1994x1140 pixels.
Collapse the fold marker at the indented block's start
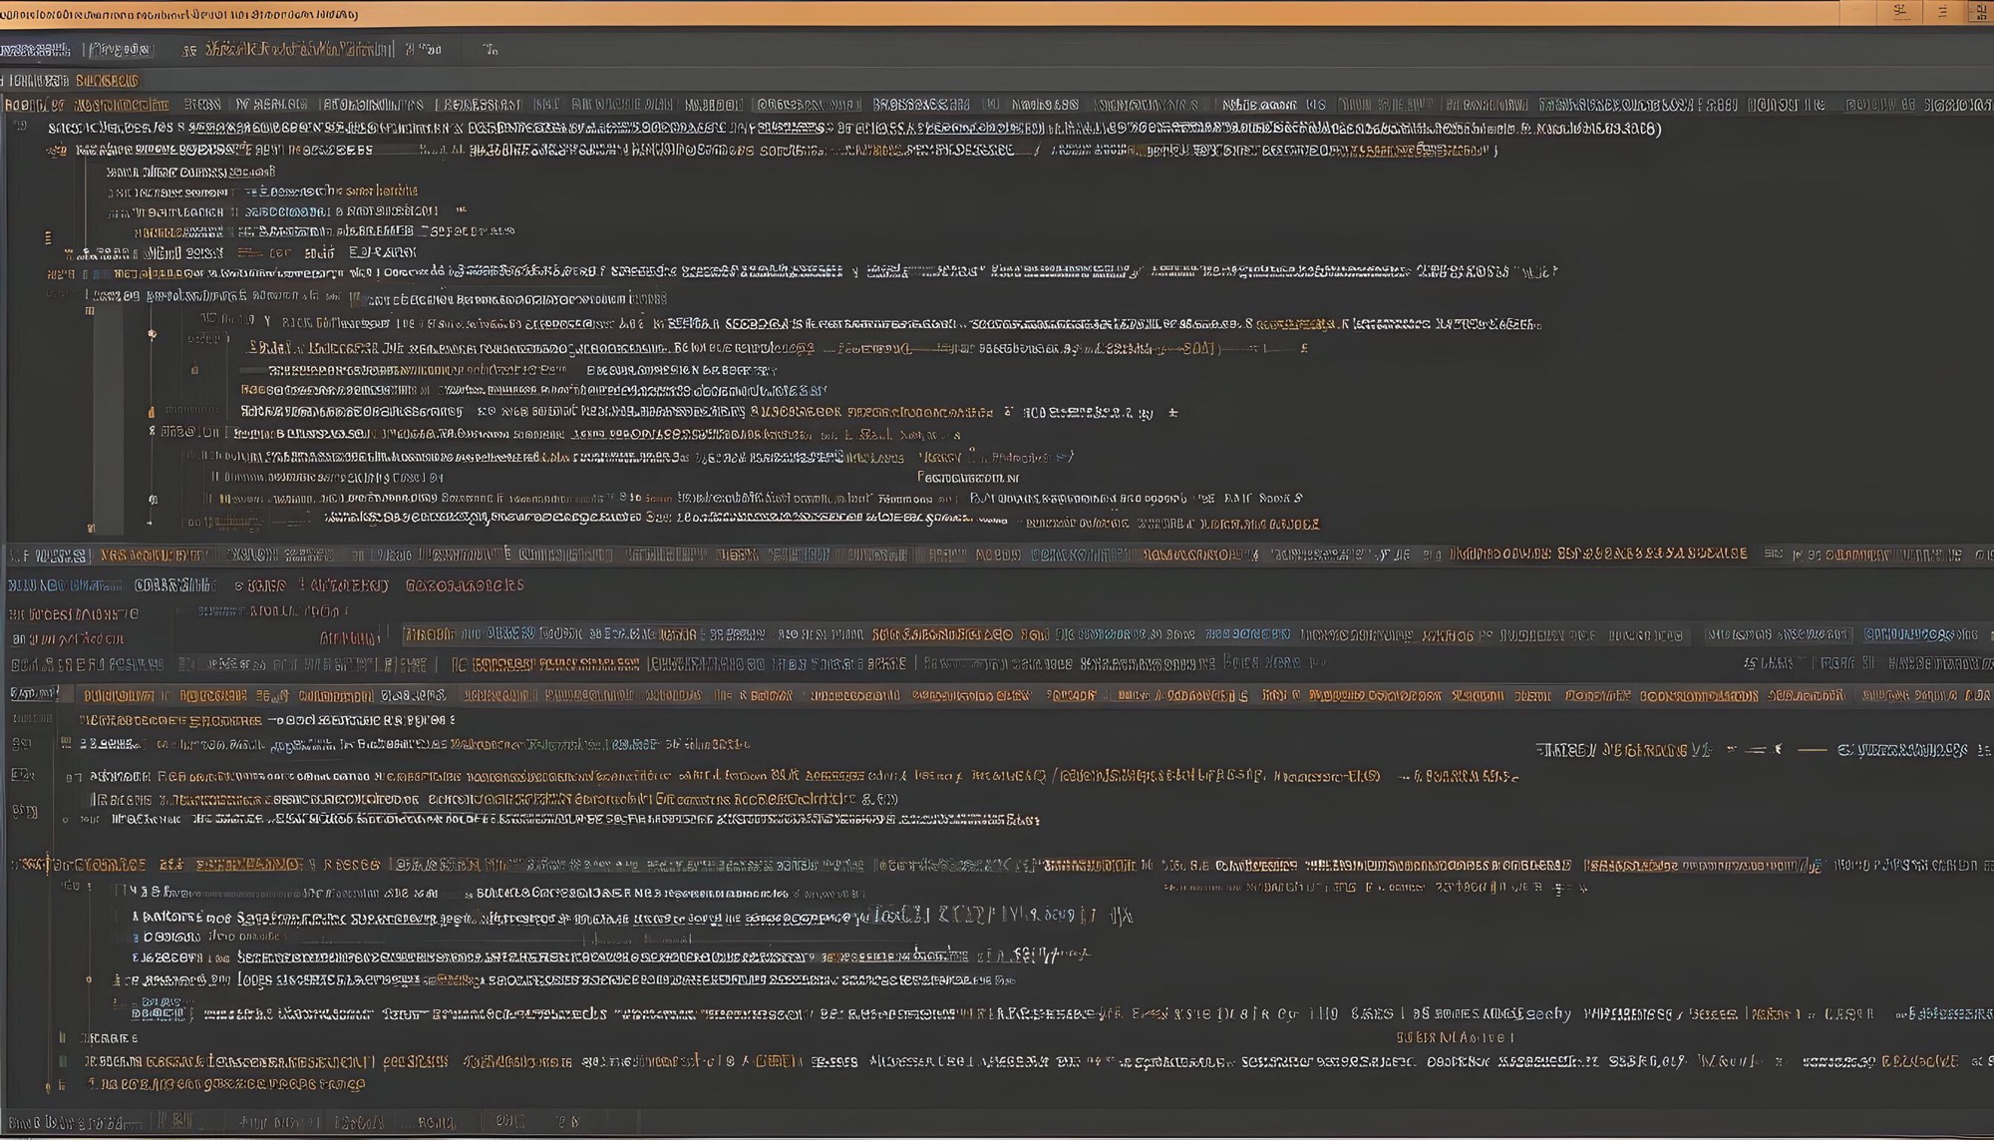(89, 311)
